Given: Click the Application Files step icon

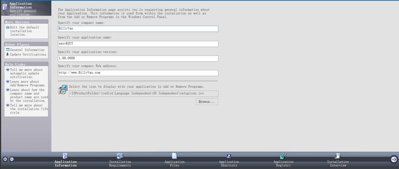Looking at the screenshot, I should click(174, 156).
